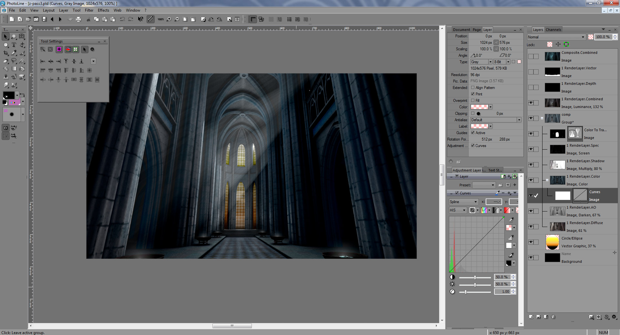Uncheck the Print checkbox
The image size is (620, 335).
473,94
